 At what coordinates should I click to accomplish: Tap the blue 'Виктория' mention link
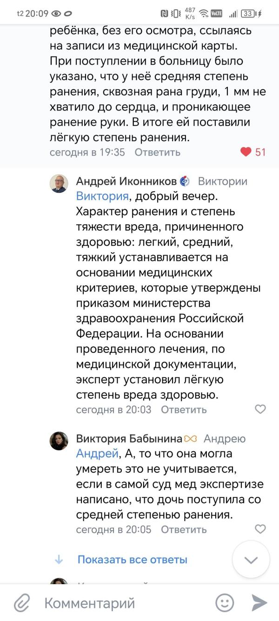[x=101, y=196]
